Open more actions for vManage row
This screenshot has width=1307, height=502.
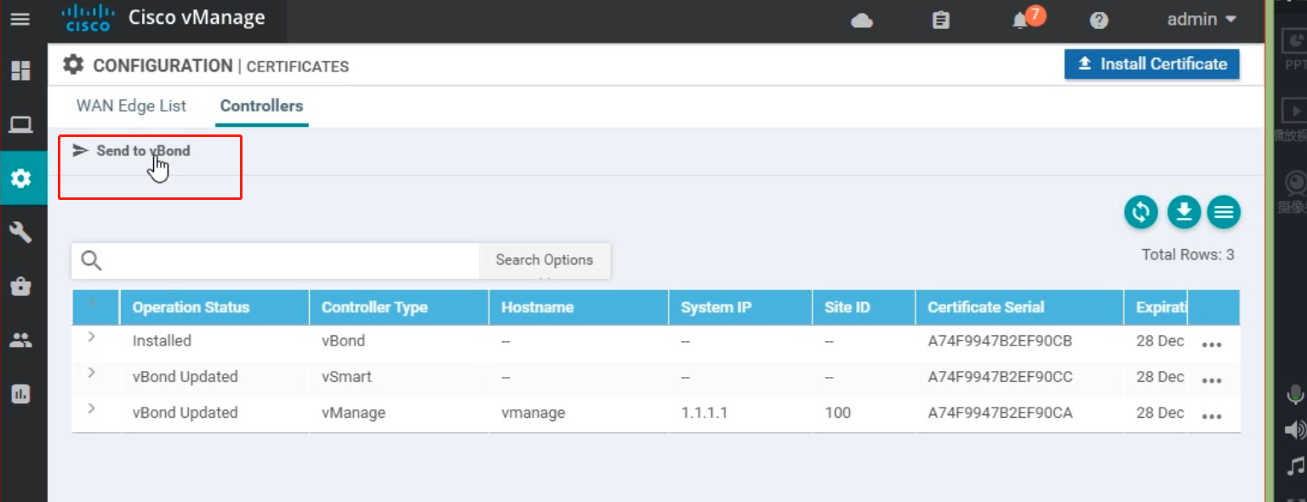click(x=1212, y=416)
